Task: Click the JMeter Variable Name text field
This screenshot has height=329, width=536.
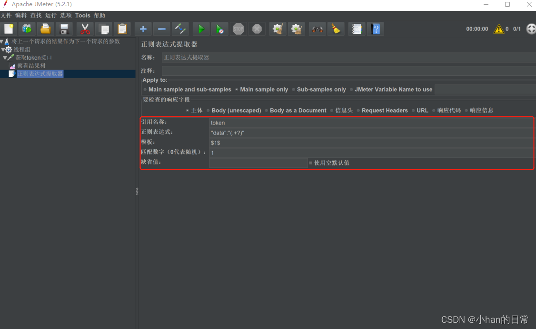Action: click(485, 89)
